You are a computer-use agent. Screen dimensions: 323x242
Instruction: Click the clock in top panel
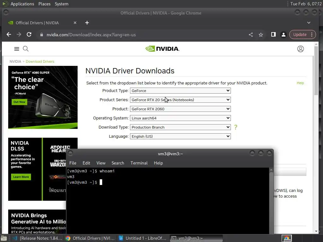tap(306, 4)
